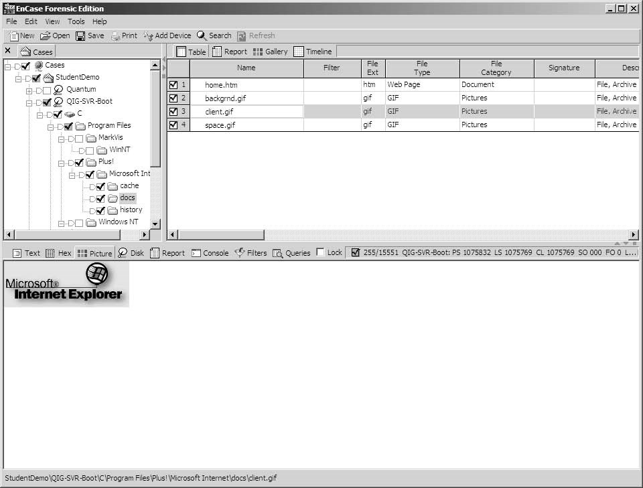Click the Search magnifier icon
Image resolution: width=643 pixels, height=488 pixels.
[x=202, y=35]
